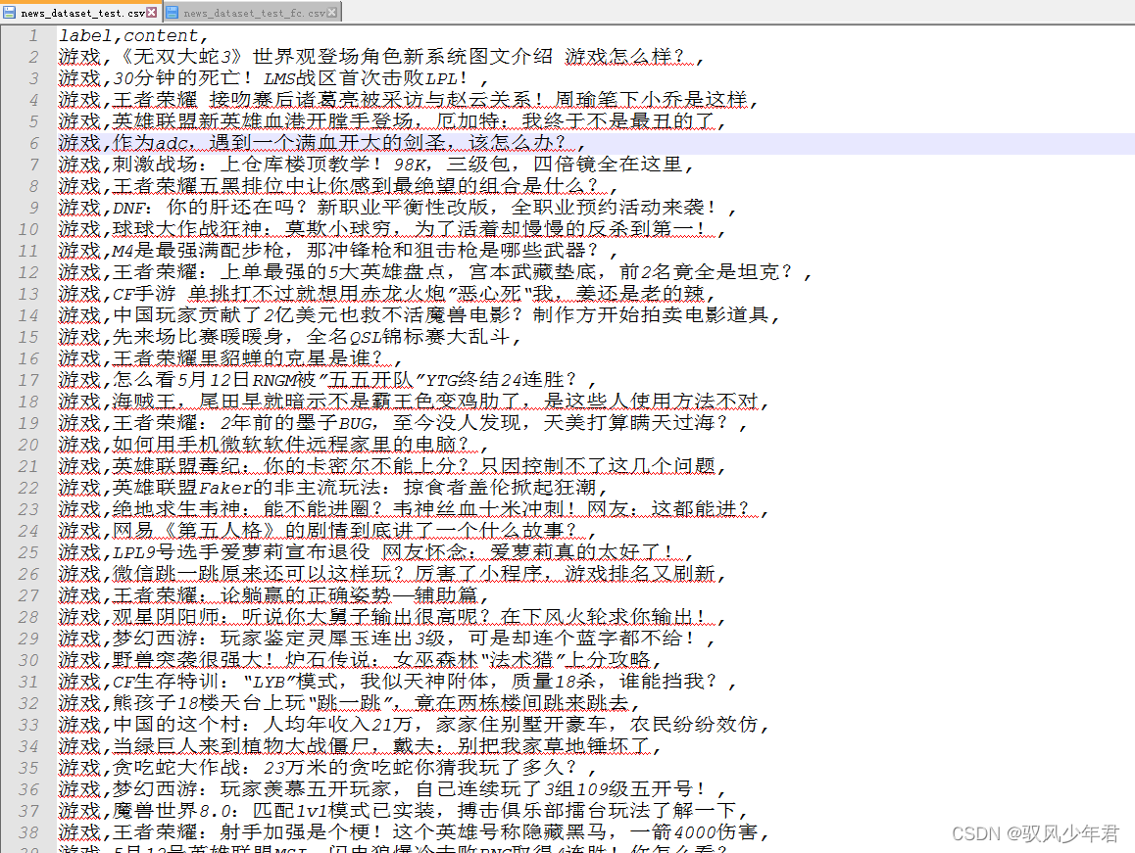Click the line about 5月12日RNGM
Screen dimensions: 1135x853
coord(328,380)
